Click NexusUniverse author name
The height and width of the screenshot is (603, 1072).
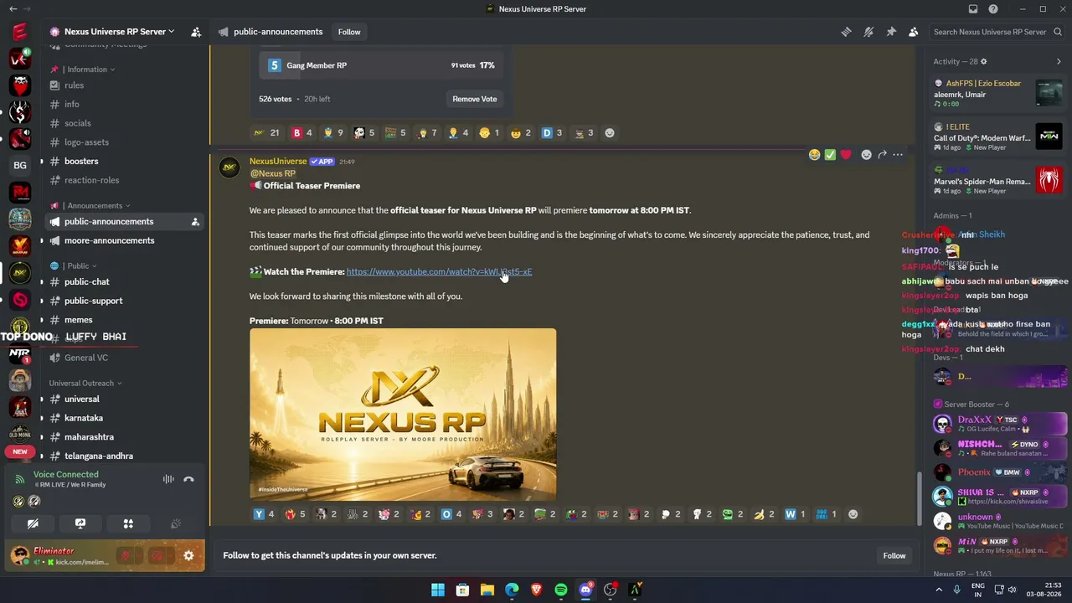coord(278,161)
